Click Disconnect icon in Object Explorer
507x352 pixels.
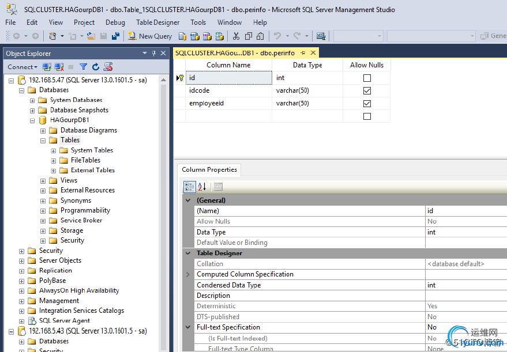click(x=59, y=67)
